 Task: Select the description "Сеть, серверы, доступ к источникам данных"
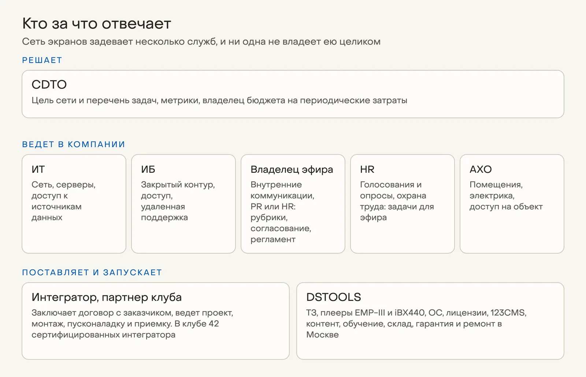tap(63, 201)
